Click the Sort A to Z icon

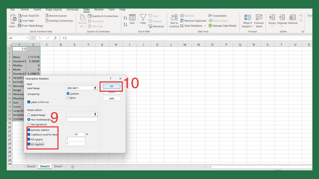click(125, 17)
